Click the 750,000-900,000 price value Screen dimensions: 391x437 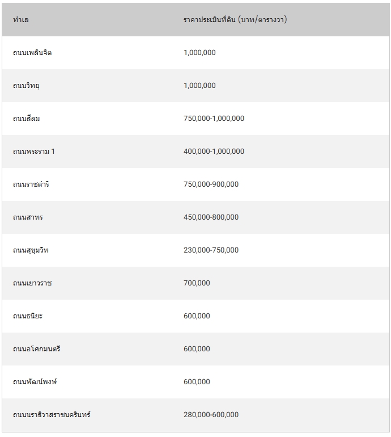[211, 184]
